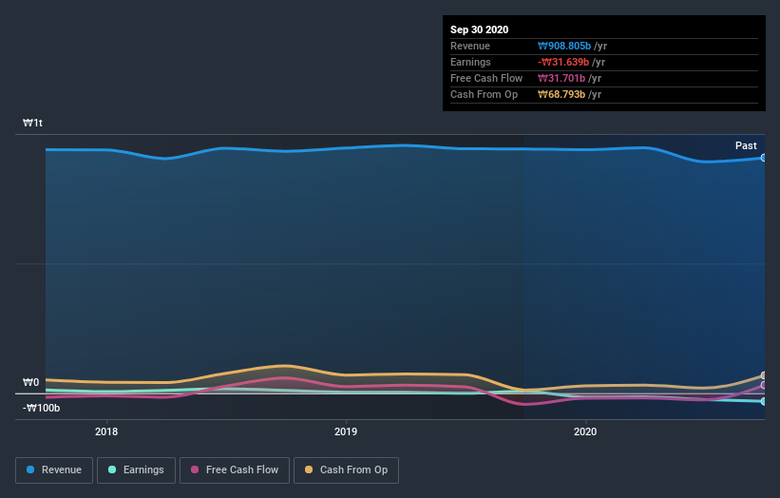
Task: Click the ₩1t y-axis label
Action: pos(32,123)
